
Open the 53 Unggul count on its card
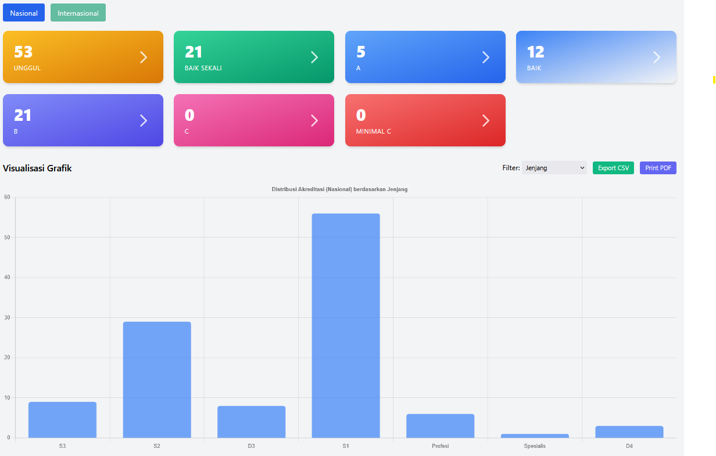pos(23,52)
